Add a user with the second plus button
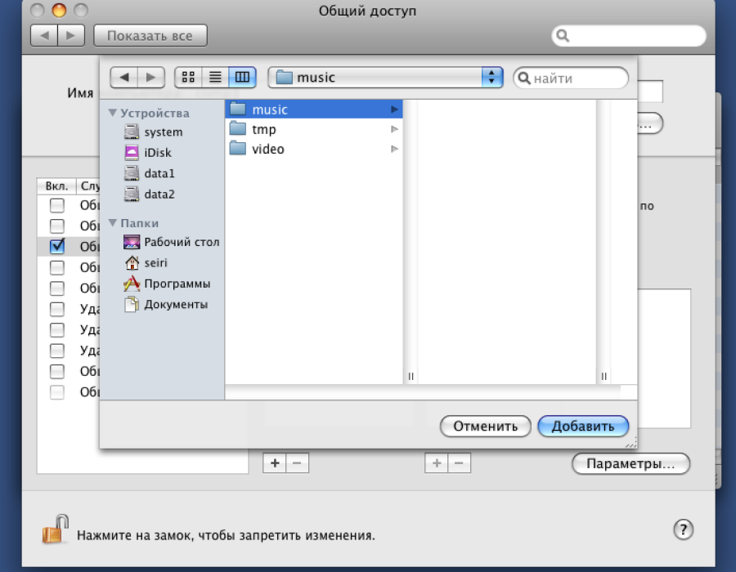 [x=437, y=463]
